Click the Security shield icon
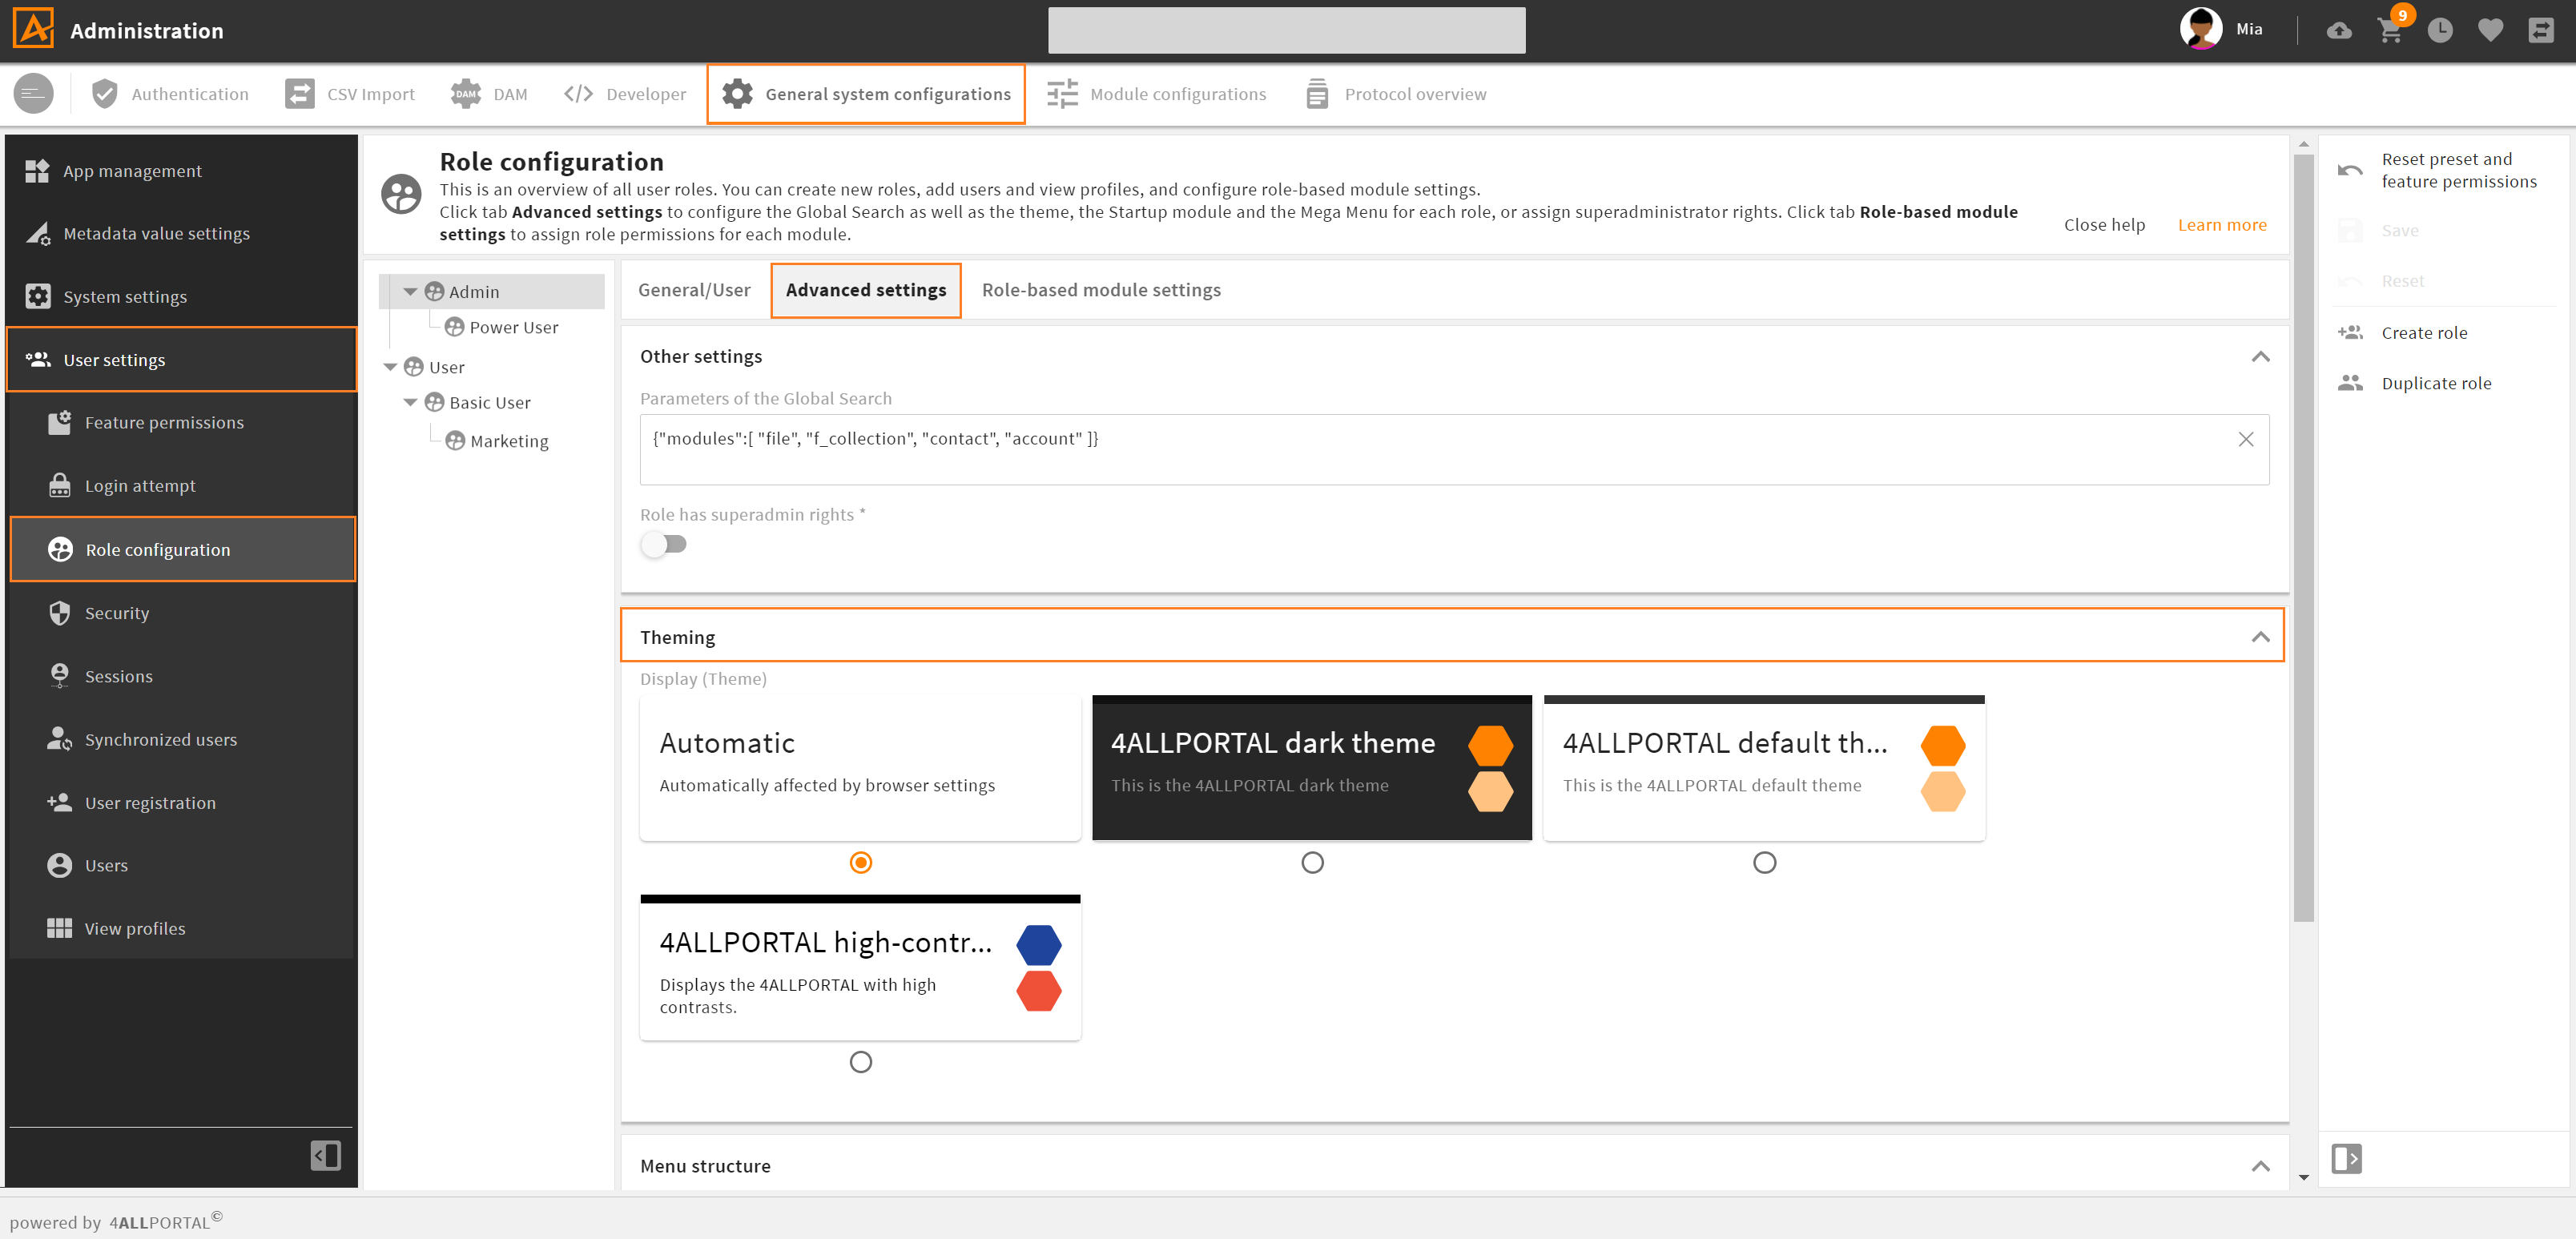The height and width of the screenshot is (1239, 2576). click(x=59, y=612)
